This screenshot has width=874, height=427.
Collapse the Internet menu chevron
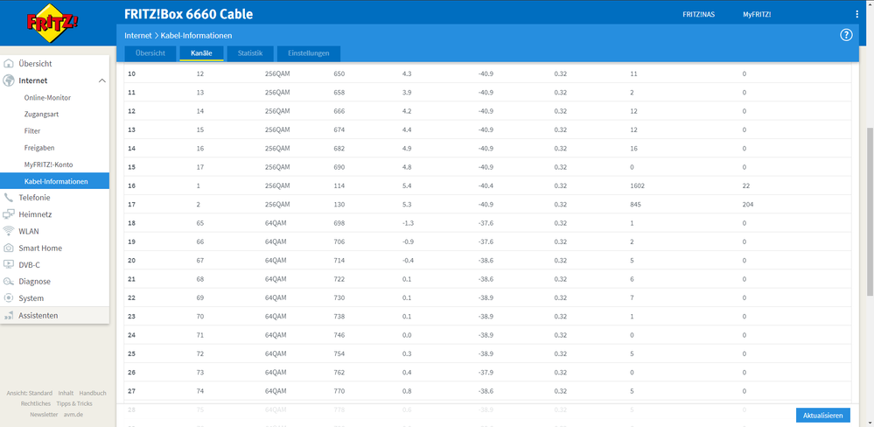pyautogui.click(x=102, y=80)
